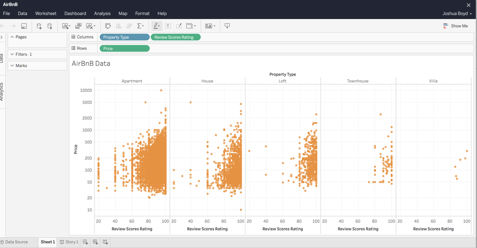477x248 pixels.
Task: Expand the Filters card
Action: (x=12, y=55)
